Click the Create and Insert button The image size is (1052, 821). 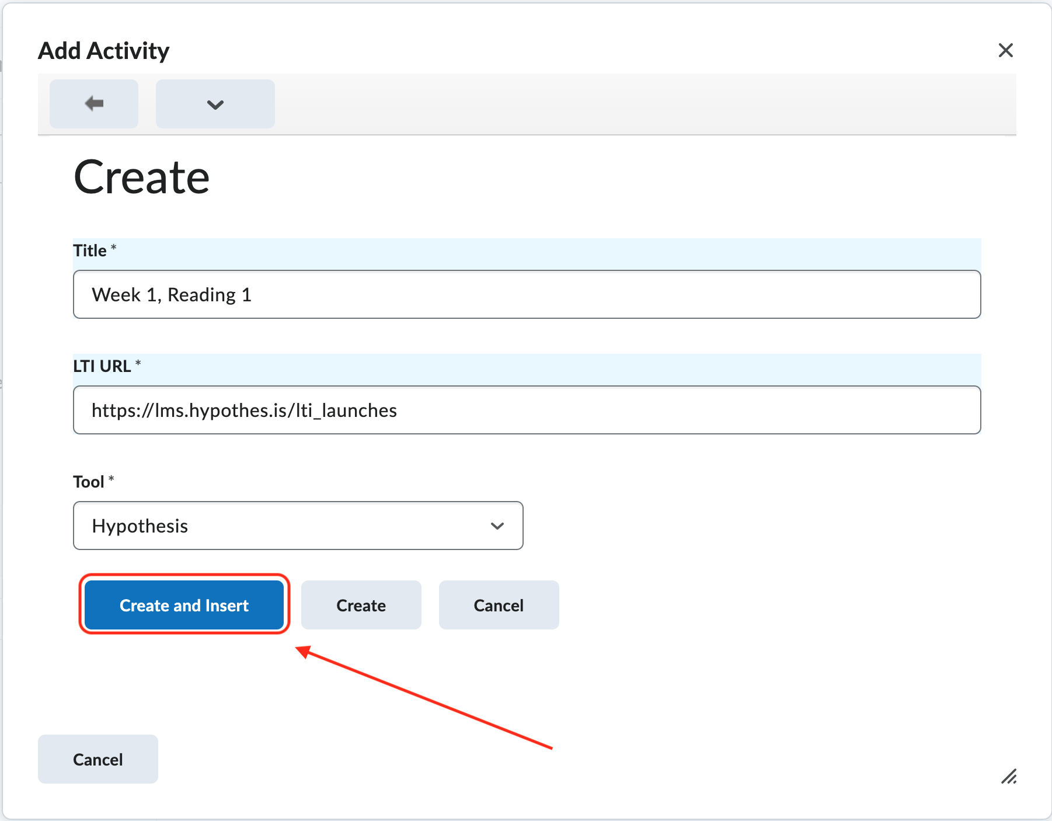[184, 605]
